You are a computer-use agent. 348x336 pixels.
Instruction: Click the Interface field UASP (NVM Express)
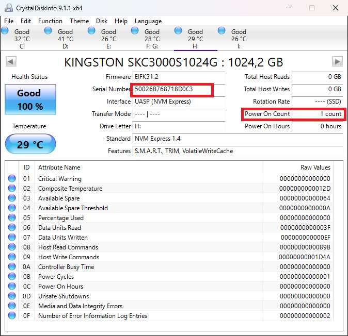179,102
